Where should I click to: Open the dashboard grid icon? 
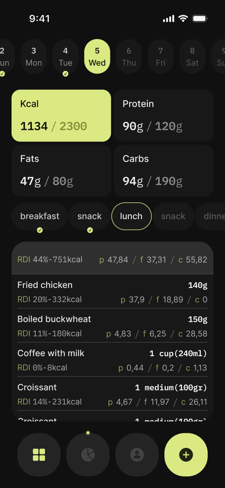pos(39,455)
